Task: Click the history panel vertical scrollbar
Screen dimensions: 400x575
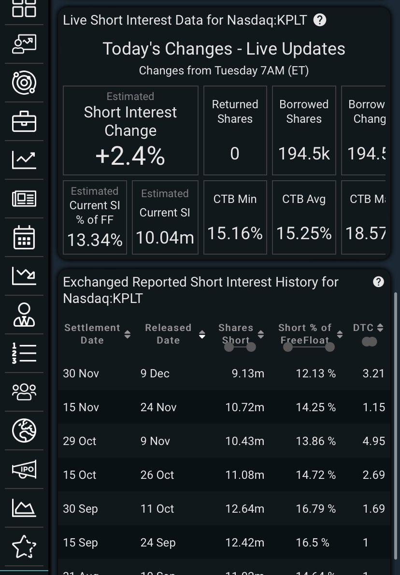Action: (x=395, y=425)
